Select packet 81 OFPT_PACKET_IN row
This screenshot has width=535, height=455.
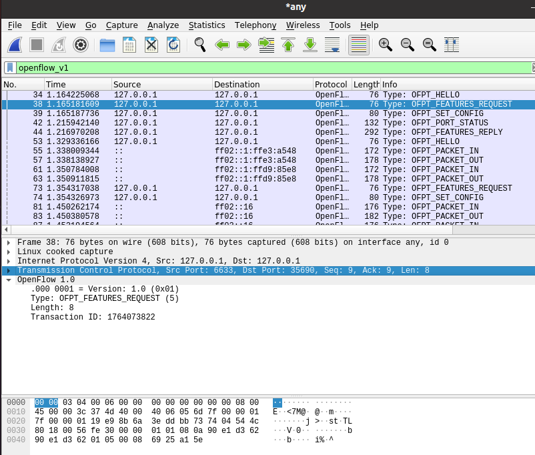click(269, 207)
